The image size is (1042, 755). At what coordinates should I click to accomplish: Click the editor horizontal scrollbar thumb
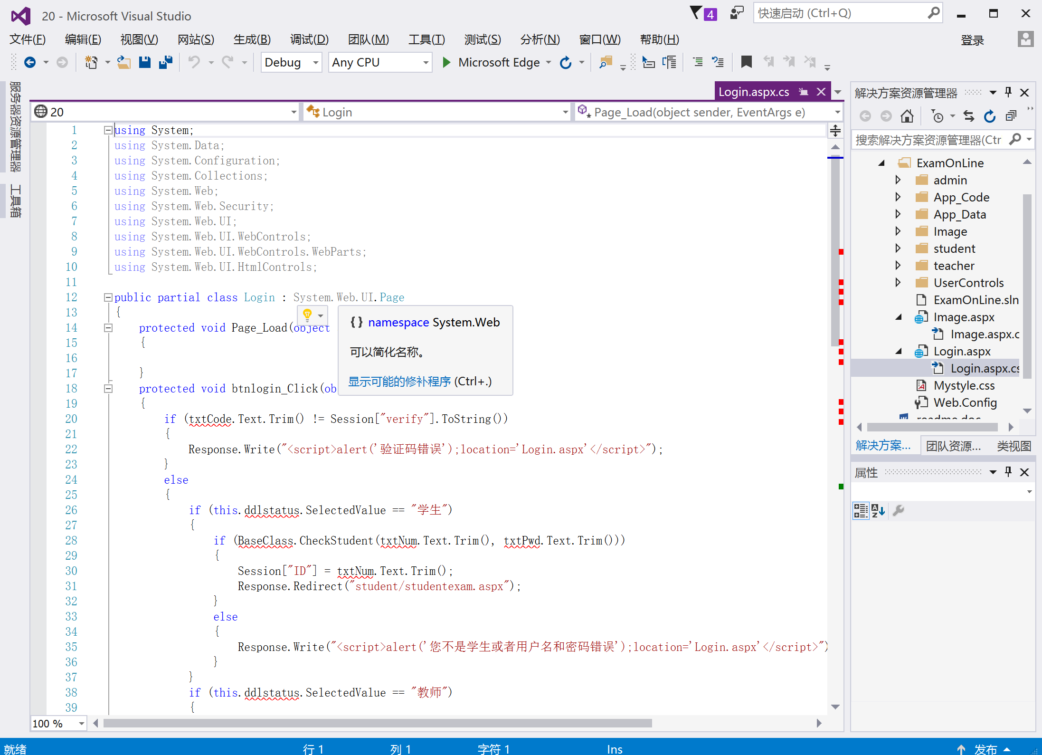coord(378,723)
